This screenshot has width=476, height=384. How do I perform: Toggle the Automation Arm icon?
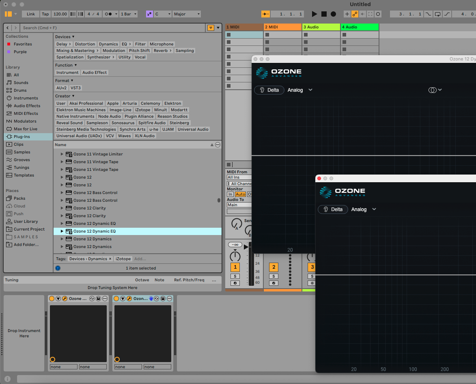click(x=355, y=14)
